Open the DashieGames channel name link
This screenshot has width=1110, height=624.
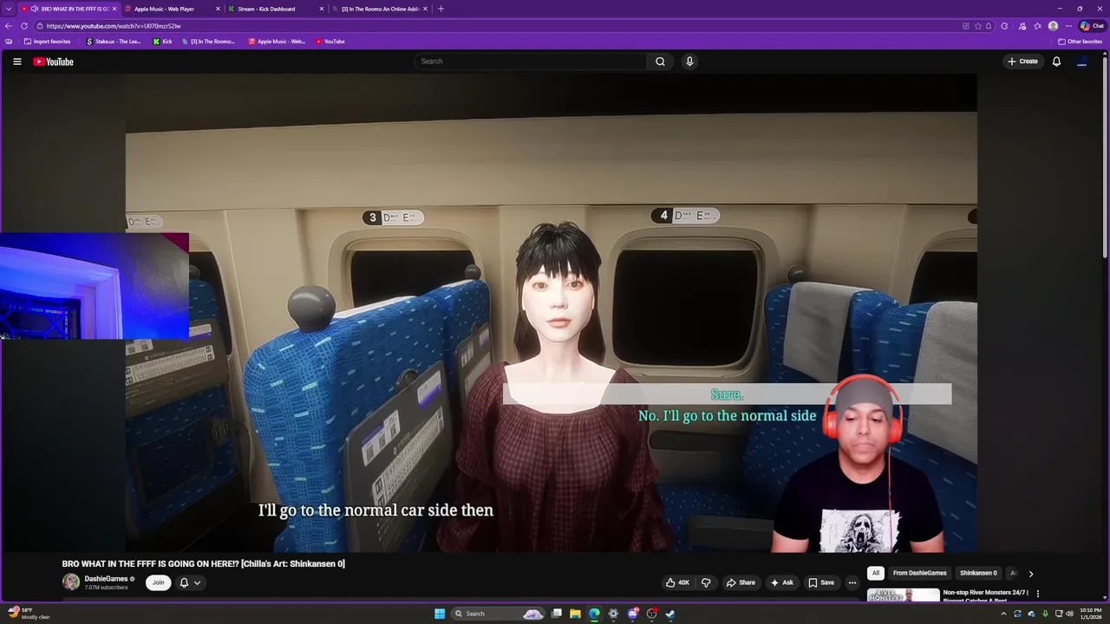click(106, 579)
